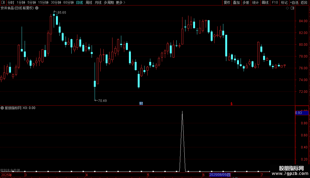Expand the 更多 periods menu
310x178 pixels.
tap(120, 2)
